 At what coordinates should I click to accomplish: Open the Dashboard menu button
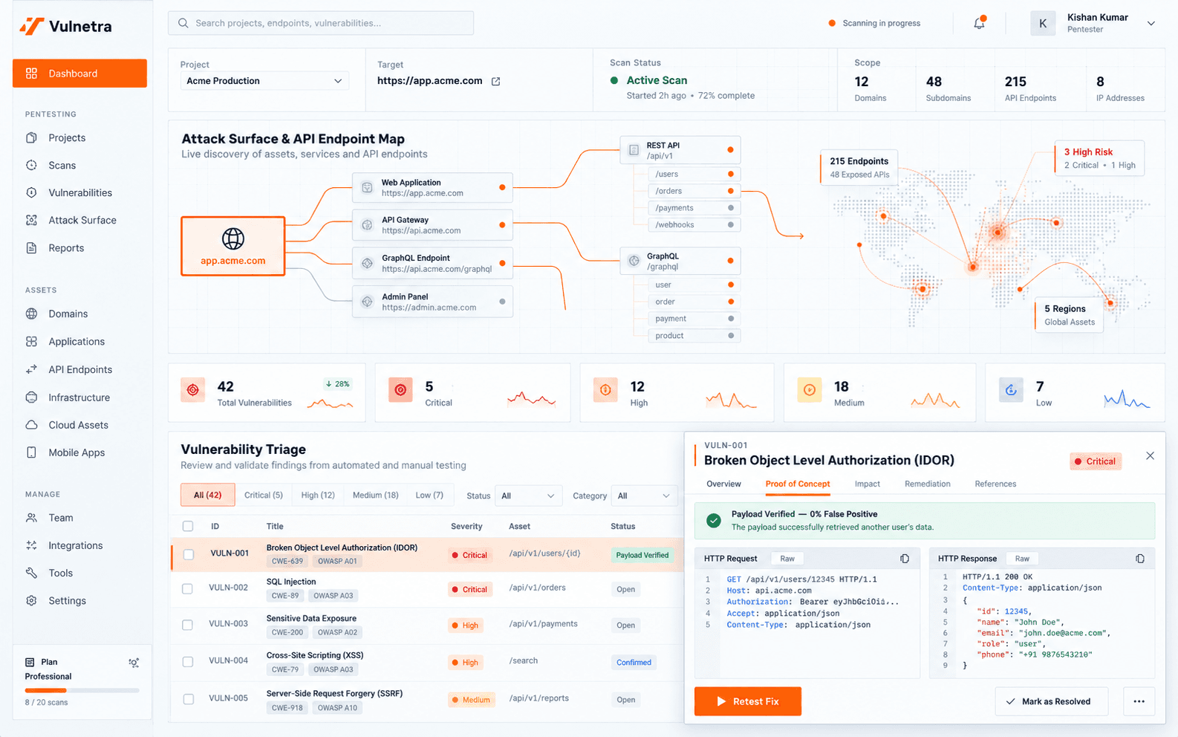tap(79, 74)
